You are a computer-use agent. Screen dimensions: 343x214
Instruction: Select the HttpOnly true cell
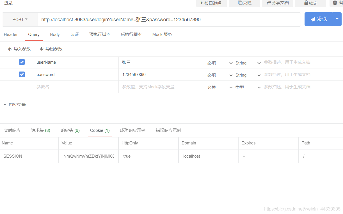(148, 156)
